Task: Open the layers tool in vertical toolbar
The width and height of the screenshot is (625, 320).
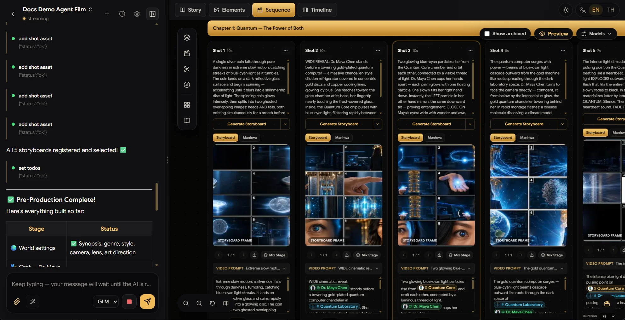Action: click(187, 38)
